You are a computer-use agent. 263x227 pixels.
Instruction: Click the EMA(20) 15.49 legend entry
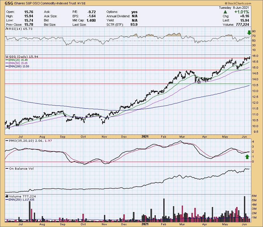point(18,60)
